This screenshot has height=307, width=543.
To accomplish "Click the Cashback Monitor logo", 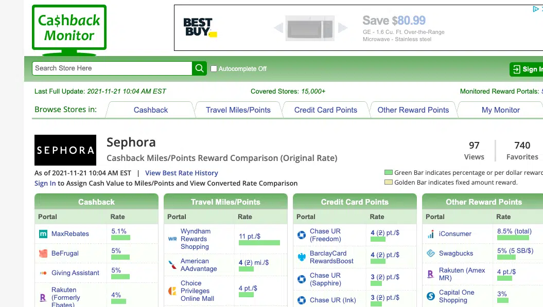I will (x=69, y=30).
